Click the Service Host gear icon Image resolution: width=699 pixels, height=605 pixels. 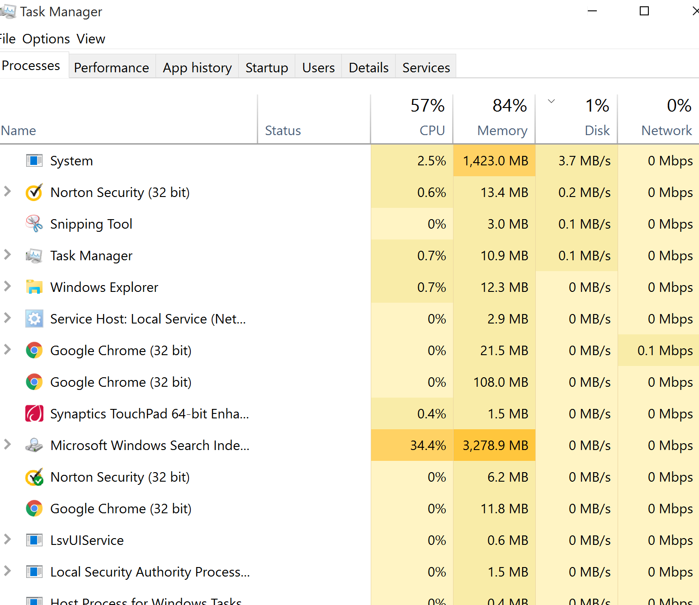(34, 319)
